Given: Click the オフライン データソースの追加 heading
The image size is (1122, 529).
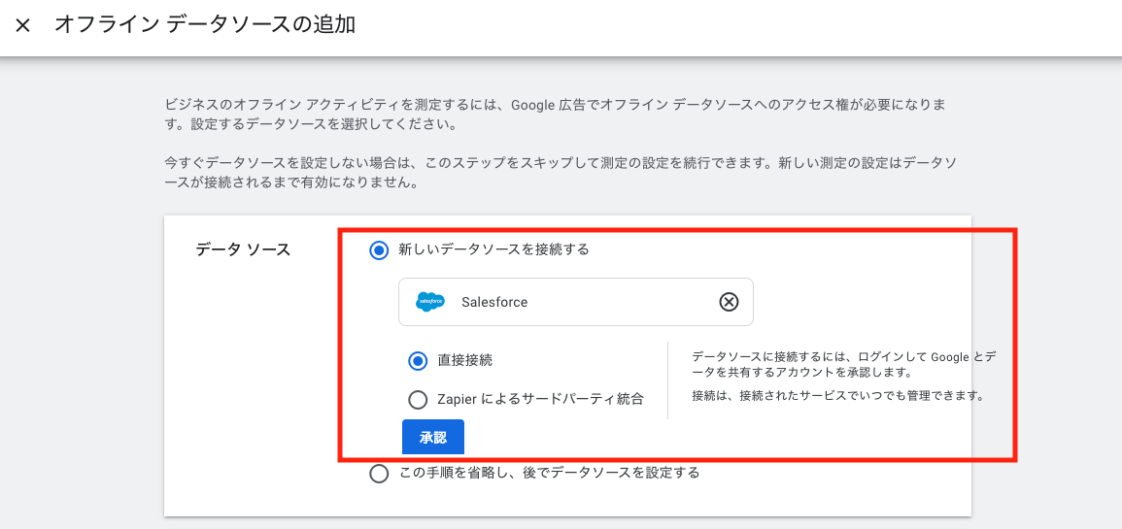Looking at the screenshot, I should pos(204,25).
